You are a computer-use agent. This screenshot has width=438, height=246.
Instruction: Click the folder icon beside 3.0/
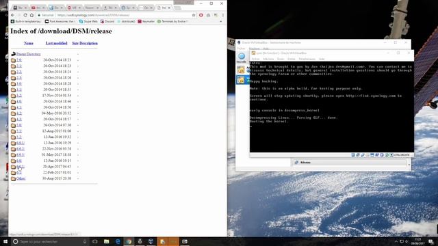13,83
